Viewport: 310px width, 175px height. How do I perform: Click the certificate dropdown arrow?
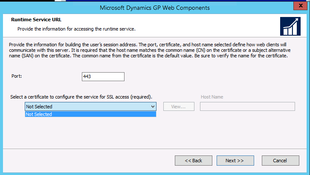pyautogui.click(x=153, y=107)
